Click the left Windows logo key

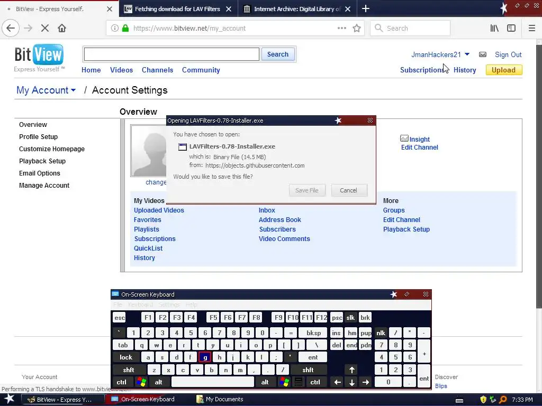coord(141,382)
